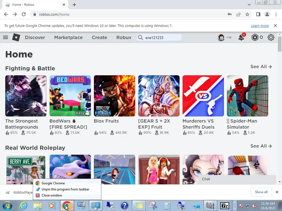
Task: Open Murderers VS Sheriffs Duels thumbnail
Action: coord(203,96)
